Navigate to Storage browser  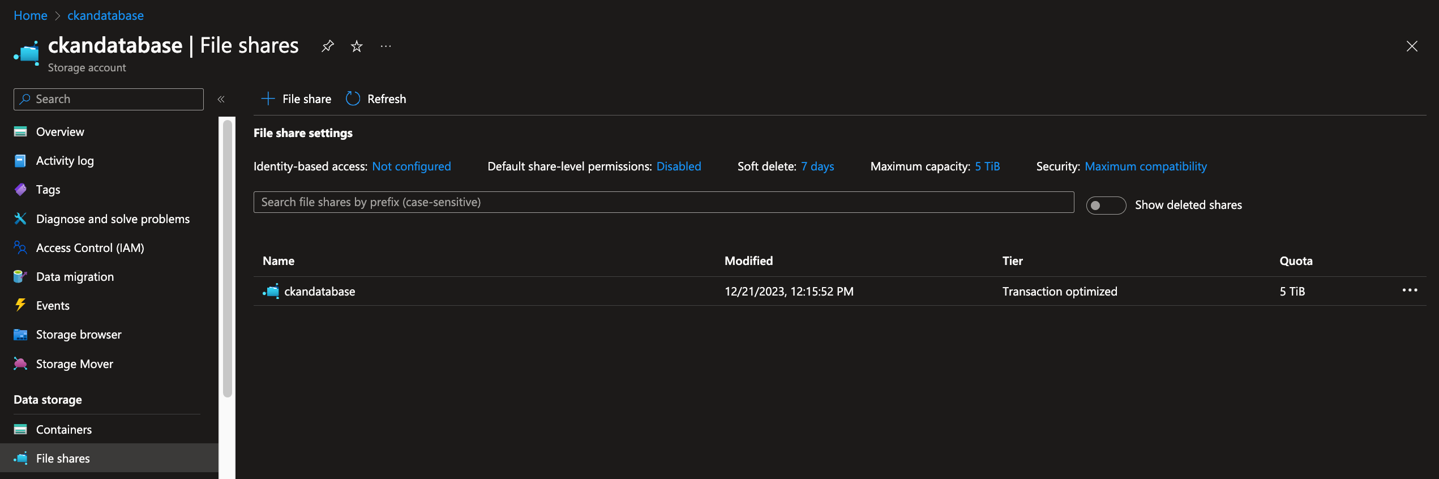[x=79, y=335]
